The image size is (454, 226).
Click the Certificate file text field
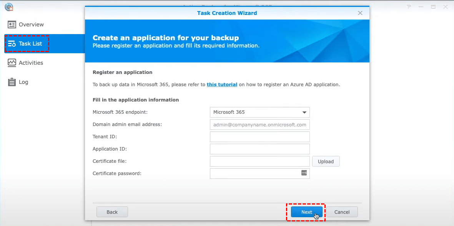click(260, 161)
